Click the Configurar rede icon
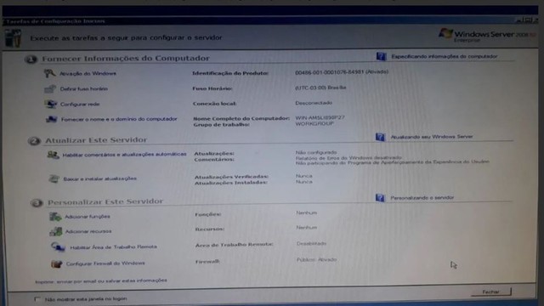 click(51, 104)
